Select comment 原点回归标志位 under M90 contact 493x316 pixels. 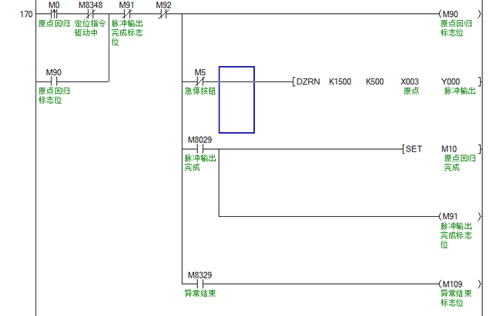(x=54, y=95)
